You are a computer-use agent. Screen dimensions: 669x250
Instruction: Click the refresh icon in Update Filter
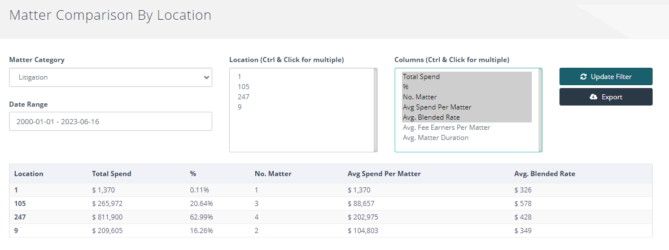(584, 77)
